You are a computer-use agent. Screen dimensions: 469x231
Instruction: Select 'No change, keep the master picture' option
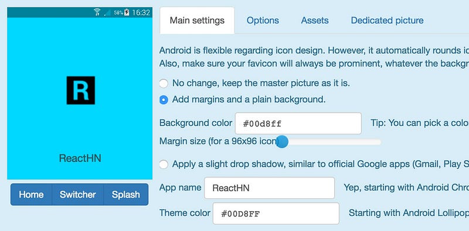click(164, 83)
